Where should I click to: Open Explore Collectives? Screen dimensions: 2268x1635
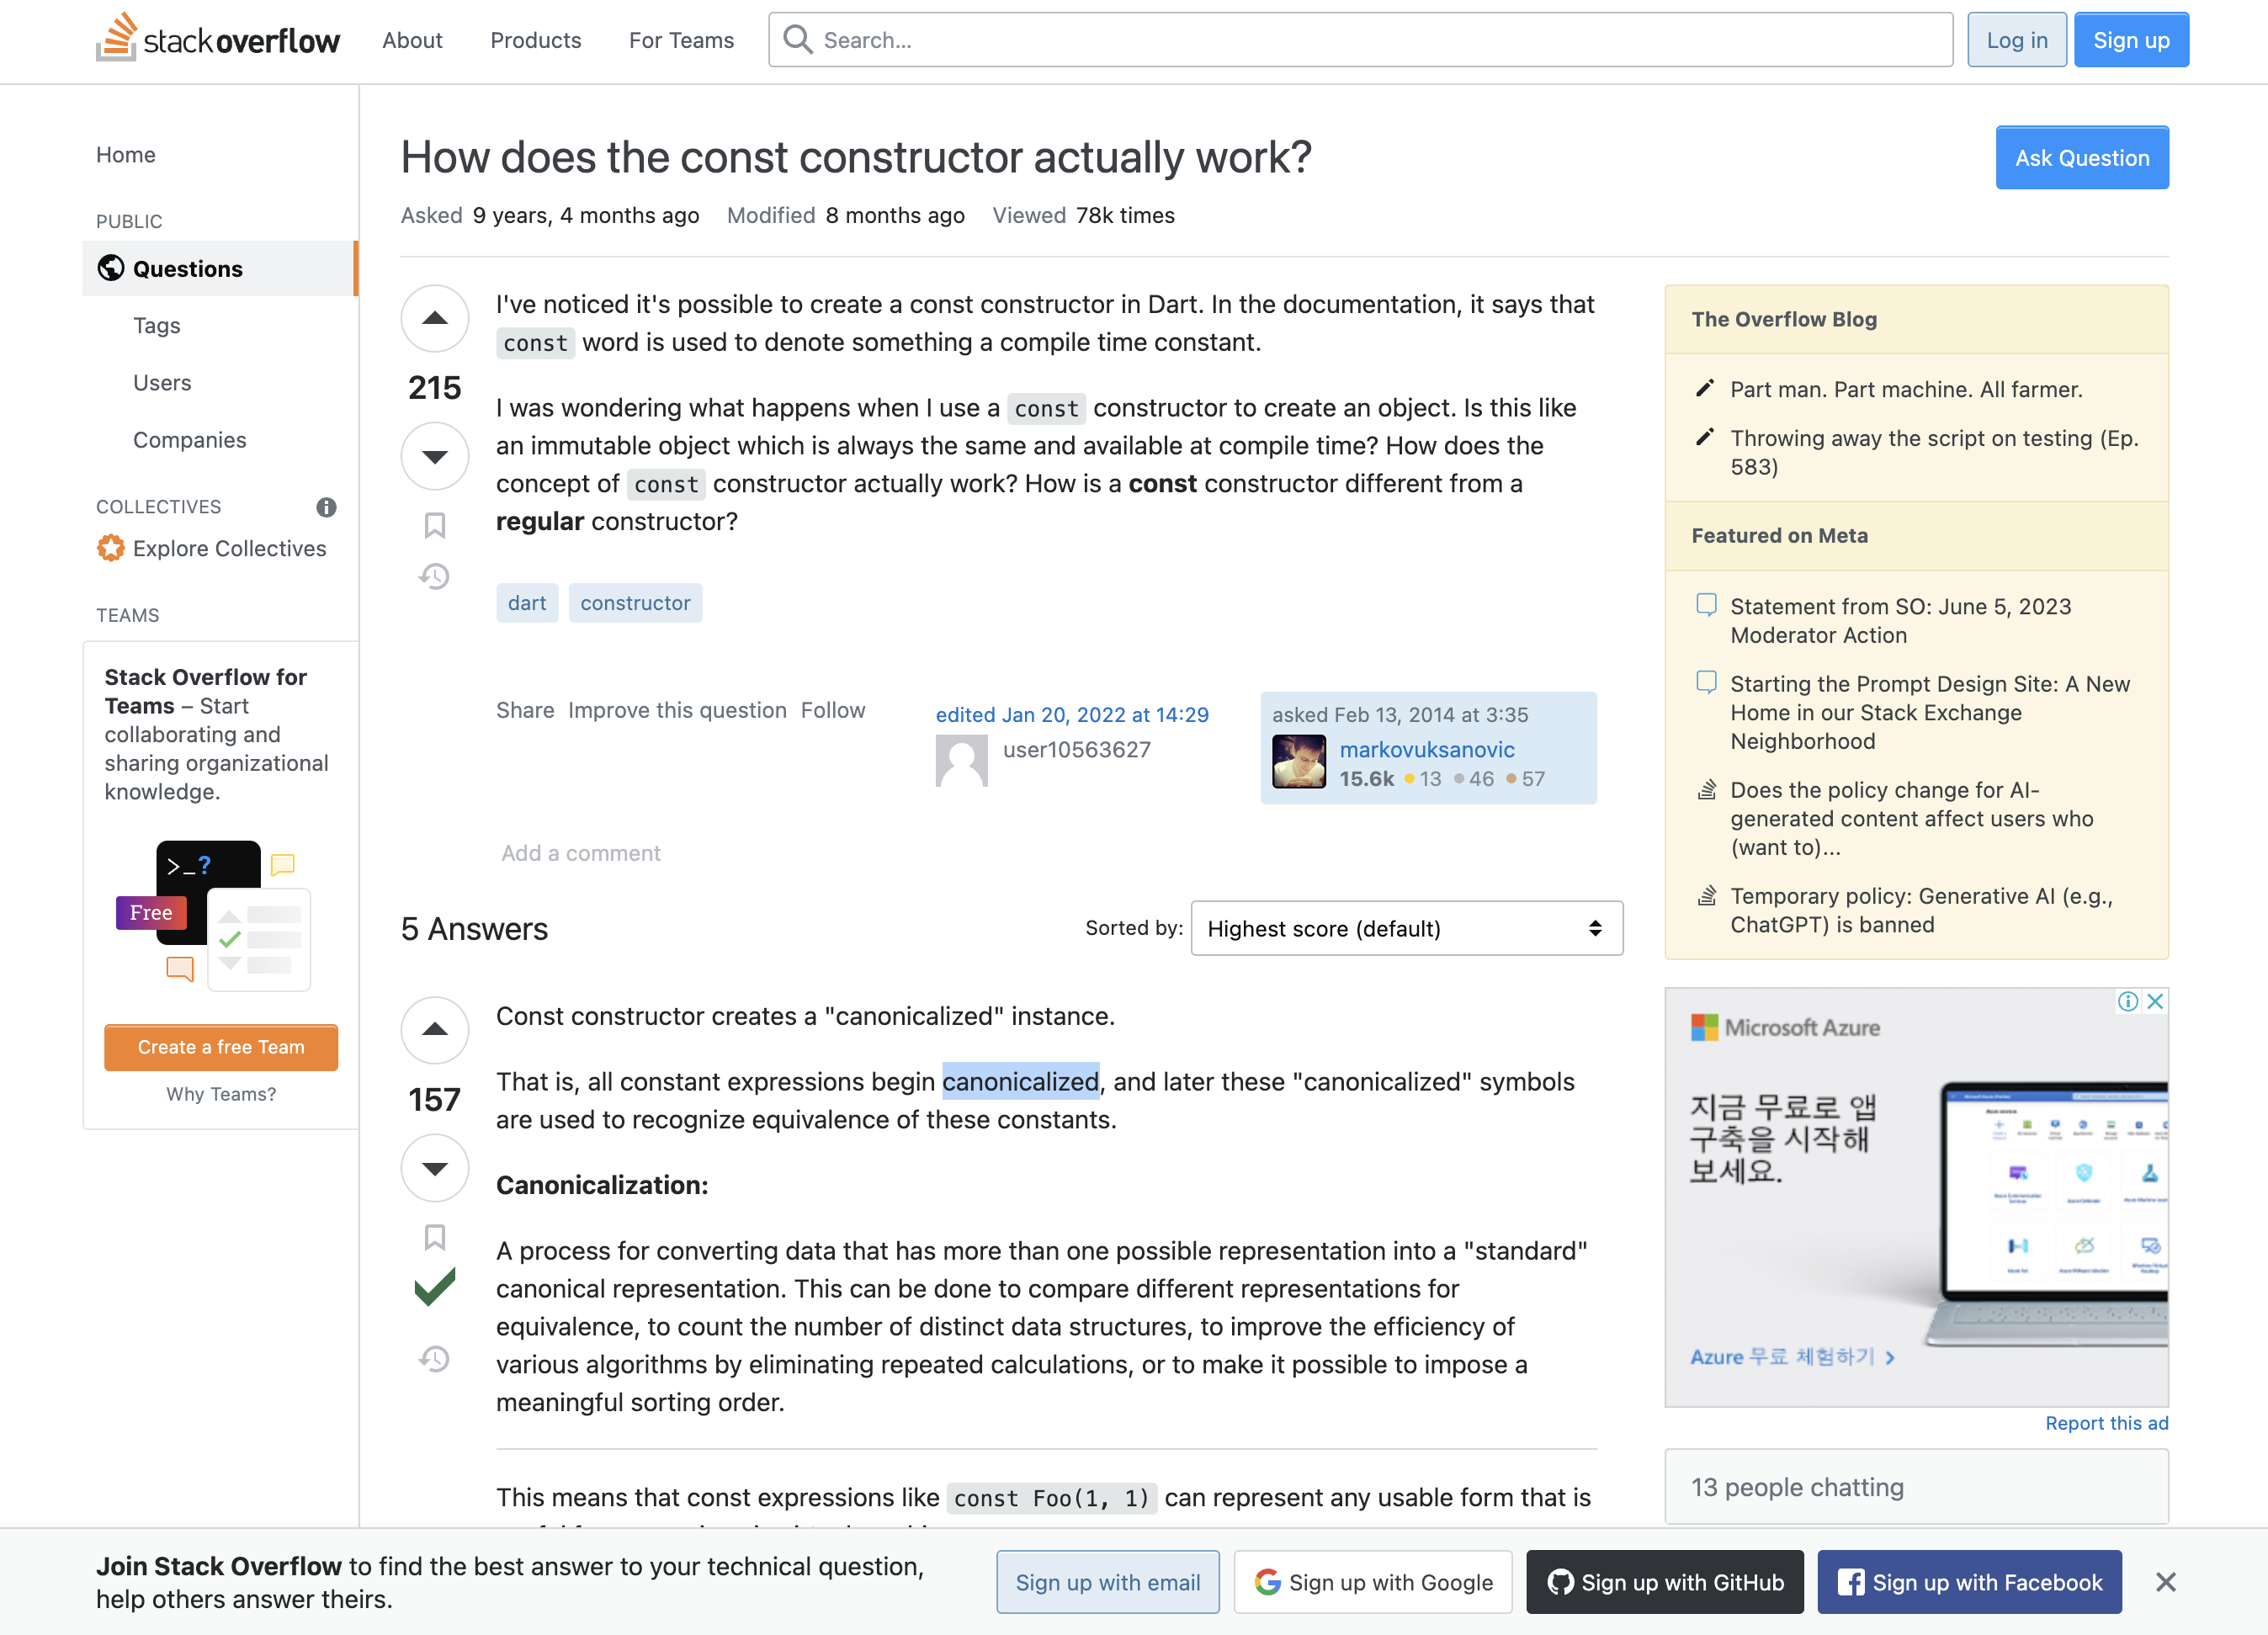pos(230,548)
